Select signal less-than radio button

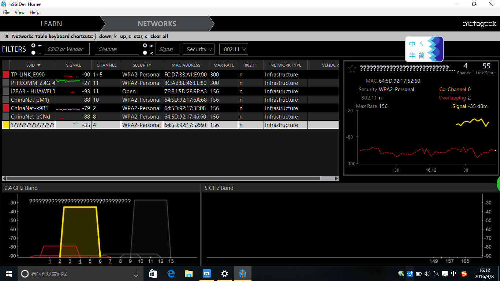(x=145, y=53)
